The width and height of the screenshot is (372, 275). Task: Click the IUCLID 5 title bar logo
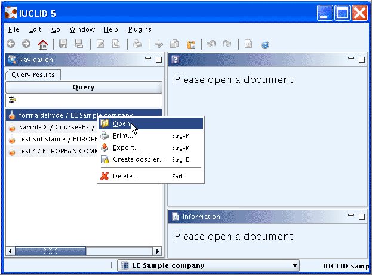(x=11, y=13)
